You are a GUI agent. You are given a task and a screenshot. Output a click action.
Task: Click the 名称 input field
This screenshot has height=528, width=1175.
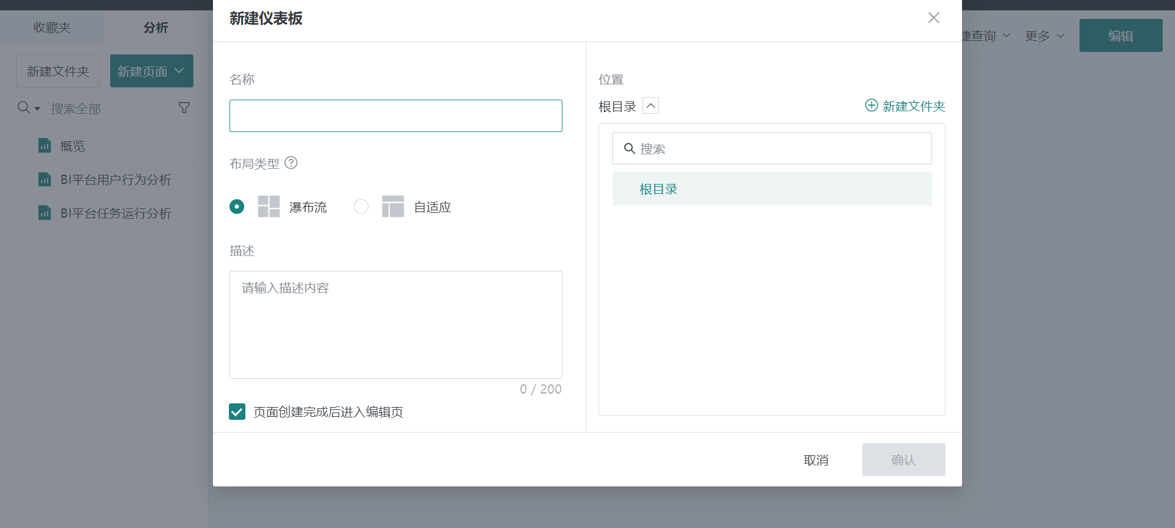coord(395,116)
